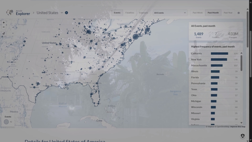Zoom in on the map with plus button

click(x=4, y=23)
